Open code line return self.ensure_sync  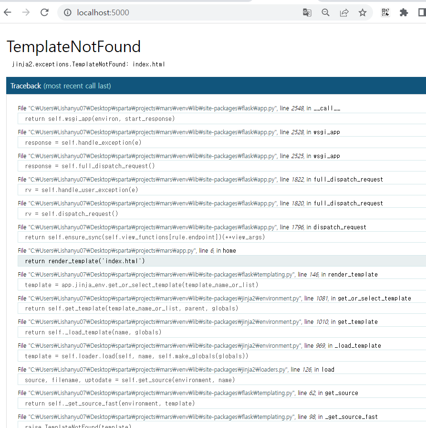click(x=222, y=237)
